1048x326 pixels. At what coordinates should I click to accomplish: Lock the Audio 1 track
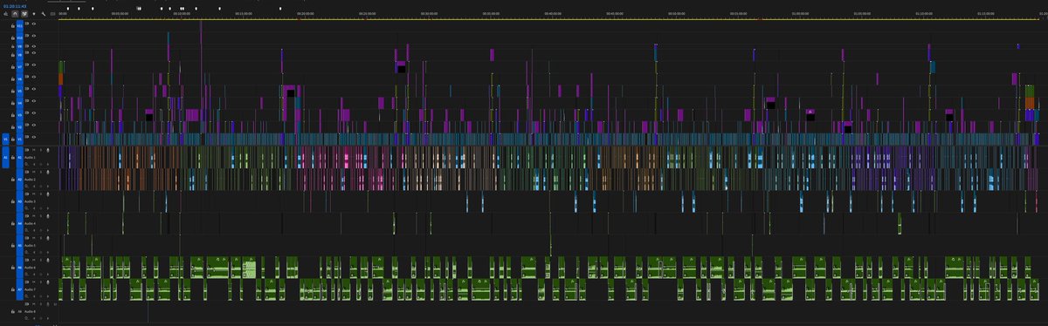coord(12,157)
